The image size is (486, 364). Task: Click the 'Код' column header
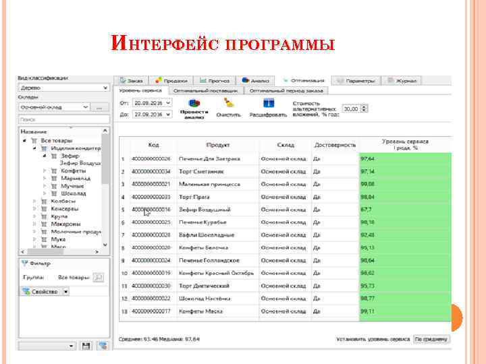click(154, 145)
